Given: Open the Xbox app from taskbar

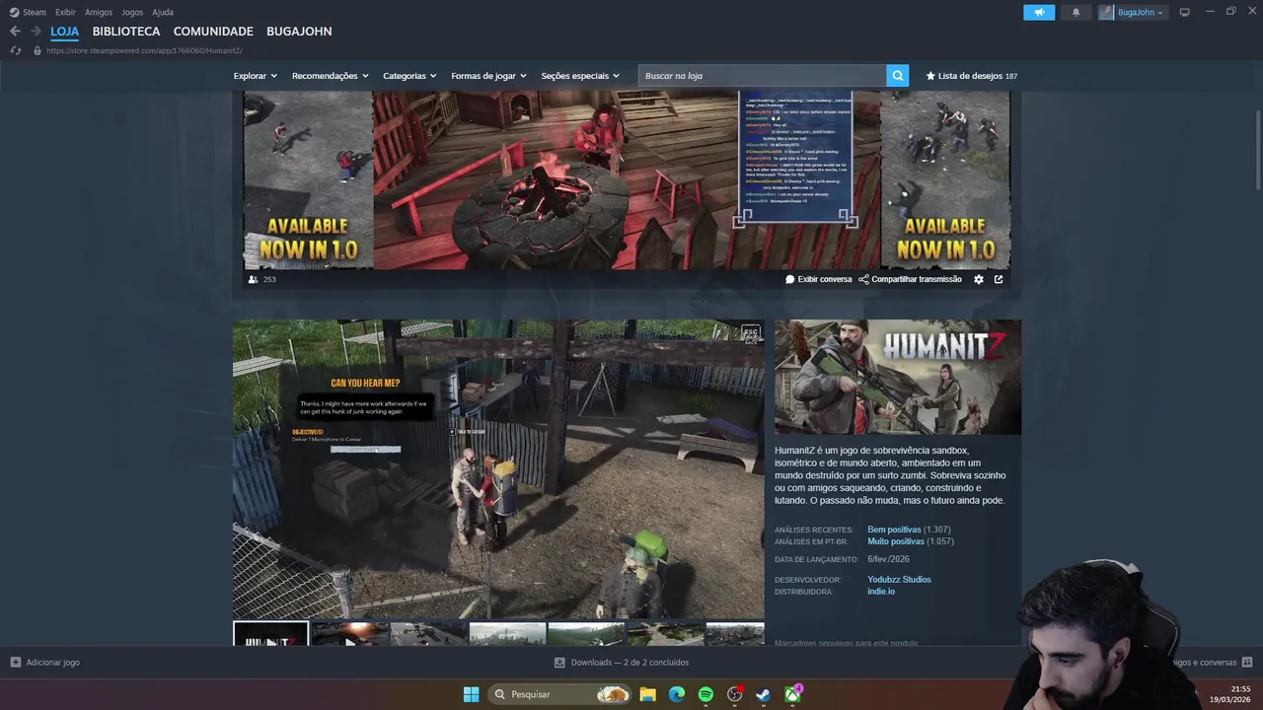Looking at the screenshot, I should [792, 694].
